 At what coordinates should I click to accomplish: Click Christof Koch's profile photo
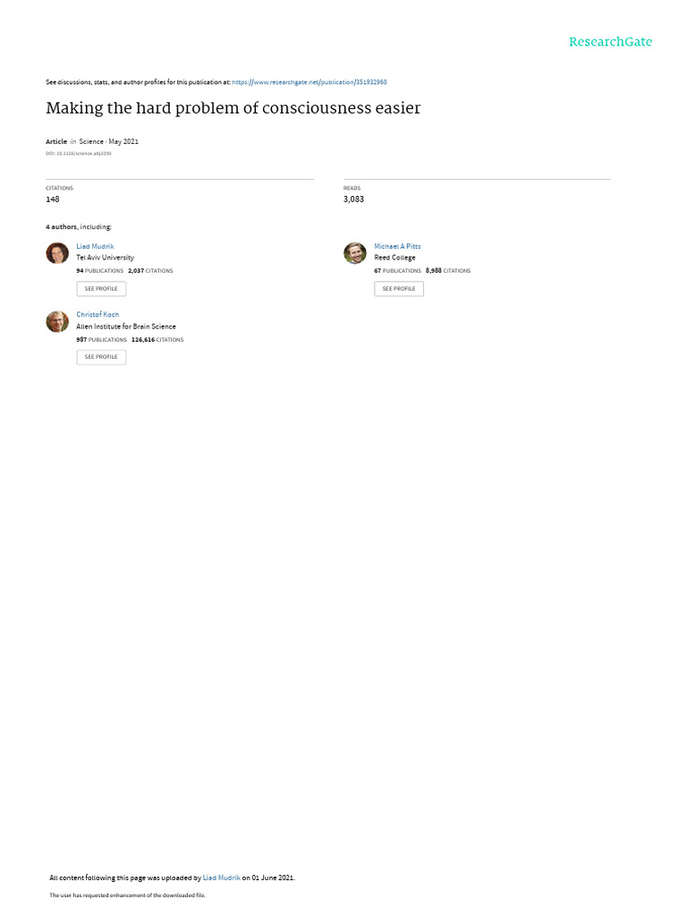coord(57,321)
